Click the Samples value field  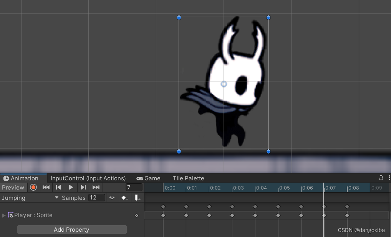coord(97,198)
